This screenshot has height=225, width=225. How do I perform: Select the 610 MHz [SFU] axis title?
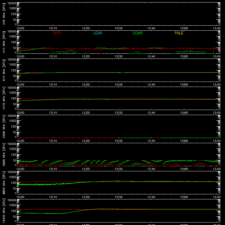pos(4,70)
